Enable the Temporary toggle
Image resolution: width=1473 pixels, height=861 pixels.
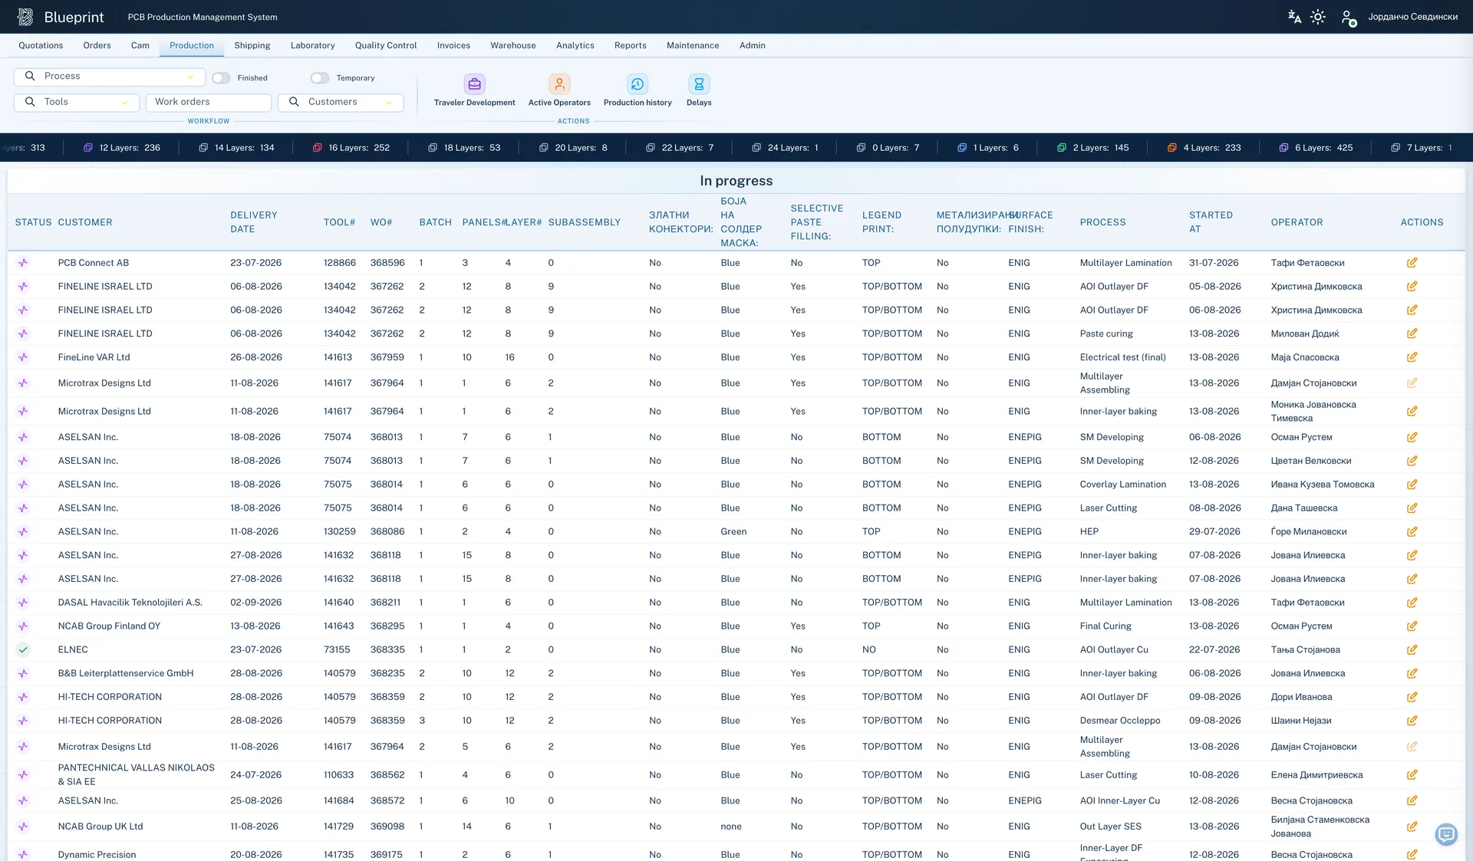click(x=320, y=78)
